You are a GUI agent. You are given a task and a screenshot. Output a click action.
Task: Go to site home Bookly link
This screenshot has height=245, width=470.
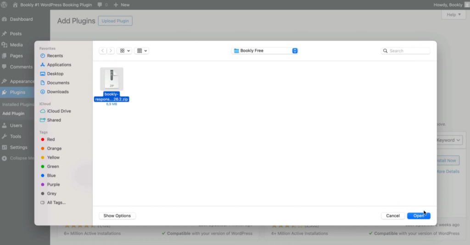point(52,5)
